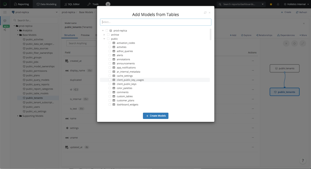Tick the checkbox for alerts table
The image size is (311, 169).
click(110, 55)
